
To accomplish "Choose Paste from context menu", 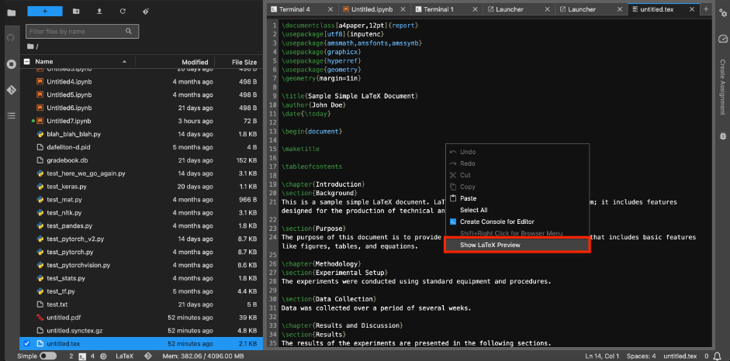I will (517, 198).
